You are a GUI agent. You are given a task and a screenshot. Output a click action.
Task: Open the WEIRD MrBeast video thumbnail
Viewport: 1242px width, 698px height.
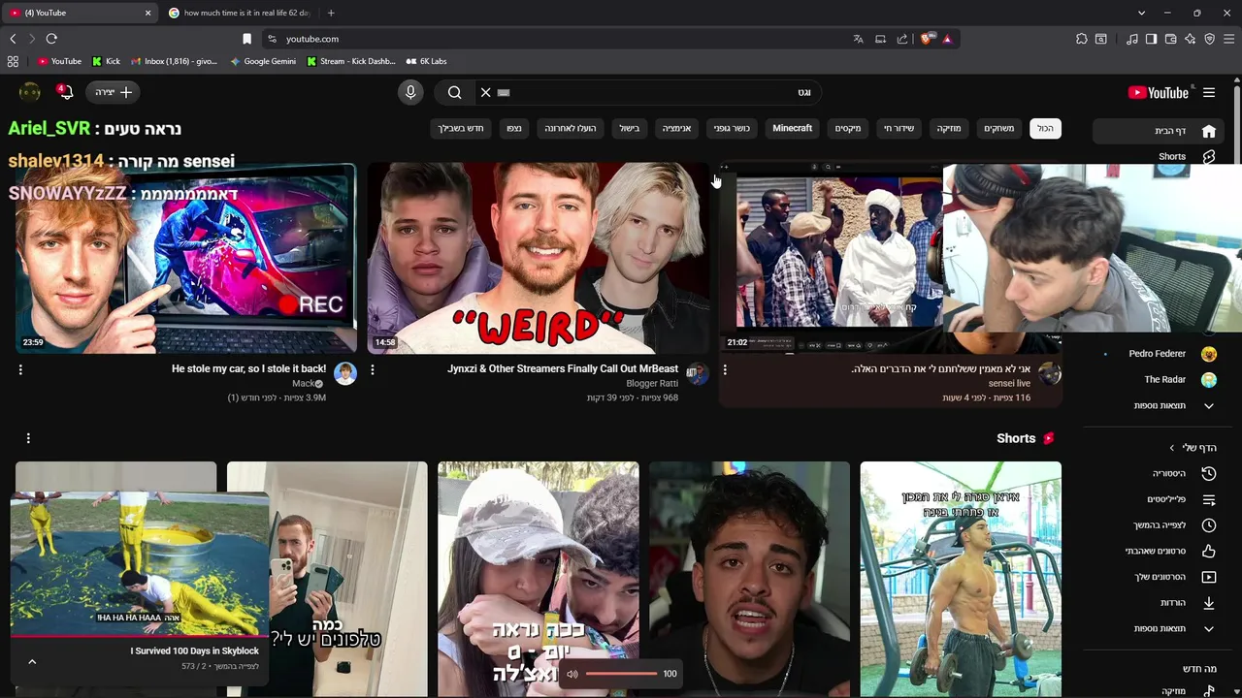pos(539,258)
